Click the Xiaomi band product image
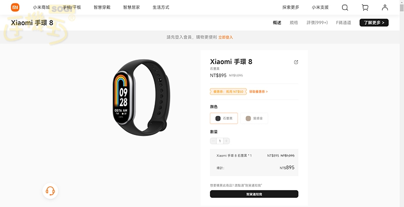Viewport: 404px width, 207px height. coord(141,98)
